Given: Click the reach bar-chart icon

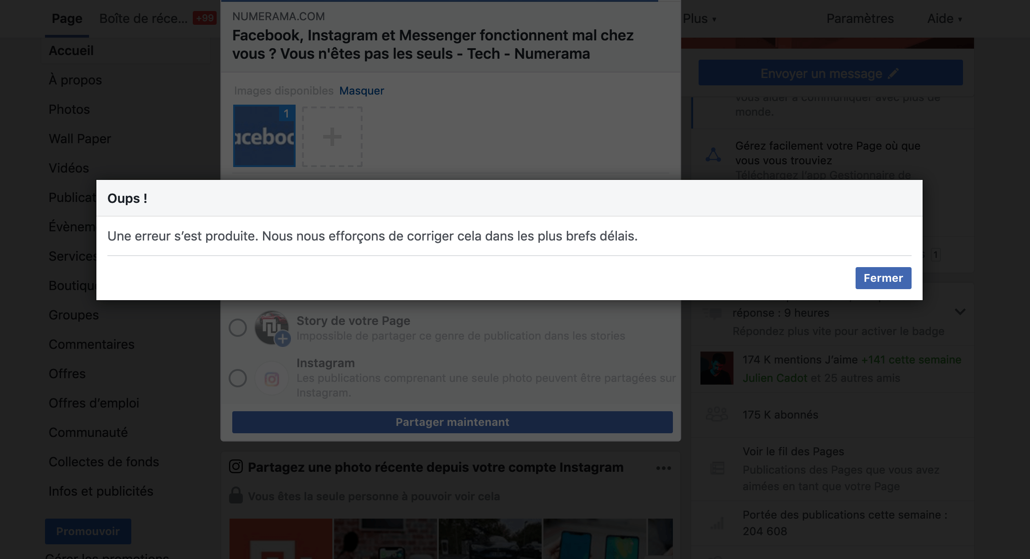Looking at the screenshot, I should pyautogui.click(x=717, y=523).
